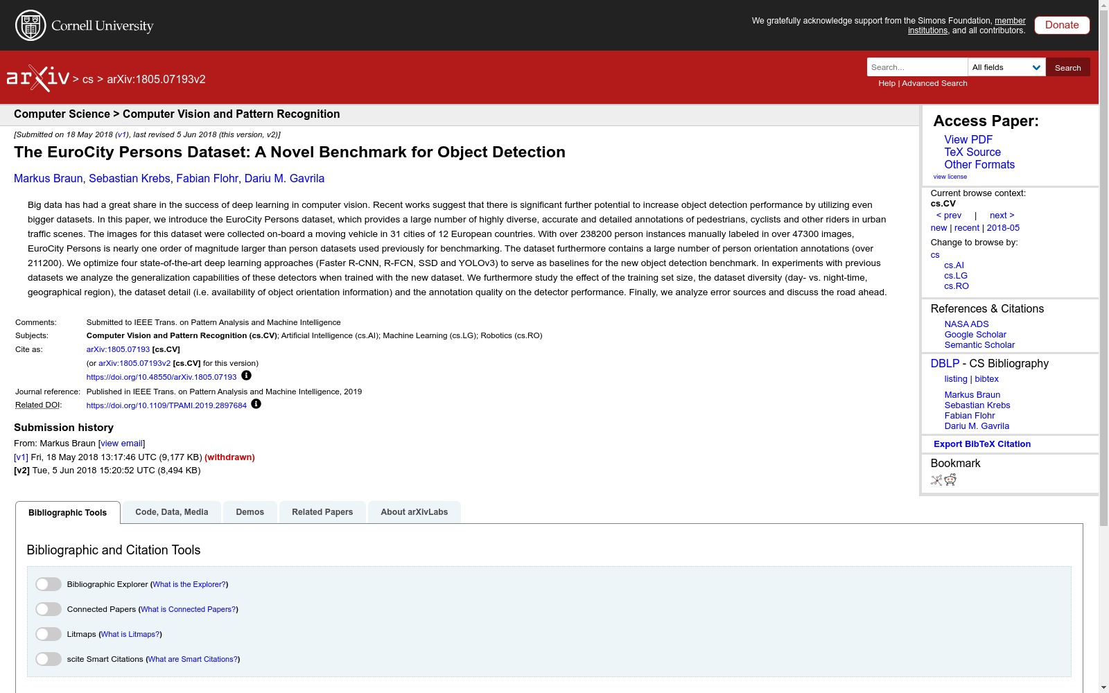Focus the Search input field
Viewport: 1109px width, 693px height.
click(x=917, y=67)
